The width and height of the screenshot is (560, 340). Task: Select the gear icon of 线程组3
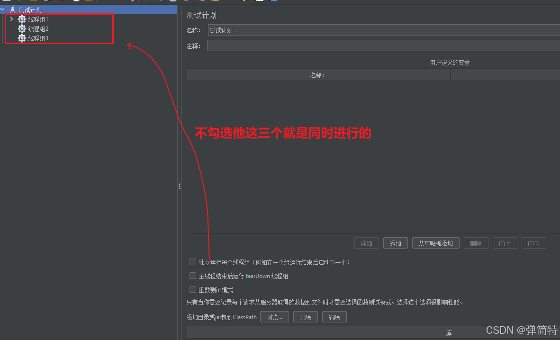[22, 38]
